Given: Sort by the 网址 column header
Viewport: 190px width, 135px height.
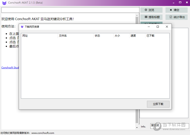Looking at the screenshot, I should [x=39, y=36].
